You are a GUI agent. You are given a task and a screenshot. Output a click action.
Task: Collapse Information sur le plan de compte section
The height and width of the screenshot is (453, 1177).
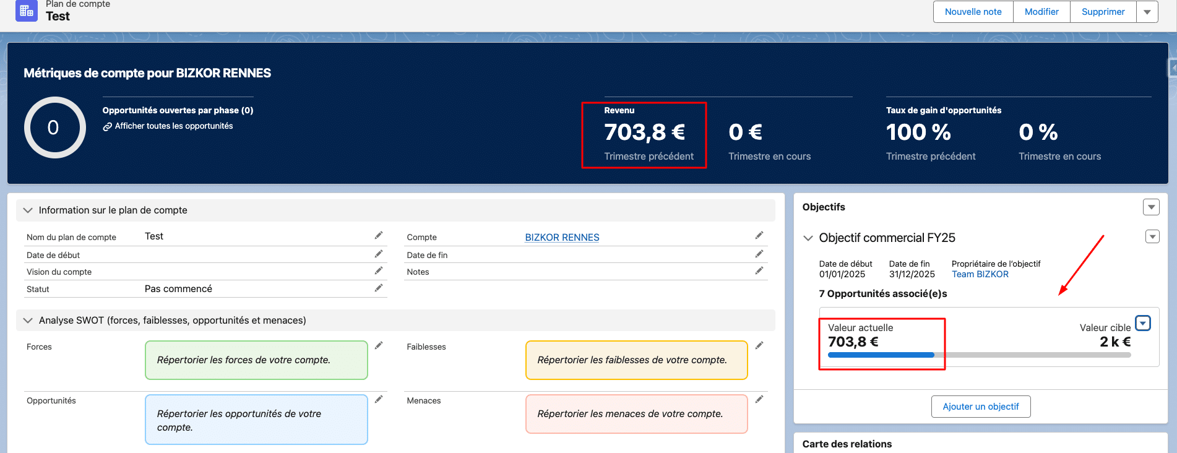[x=28, y=210]
